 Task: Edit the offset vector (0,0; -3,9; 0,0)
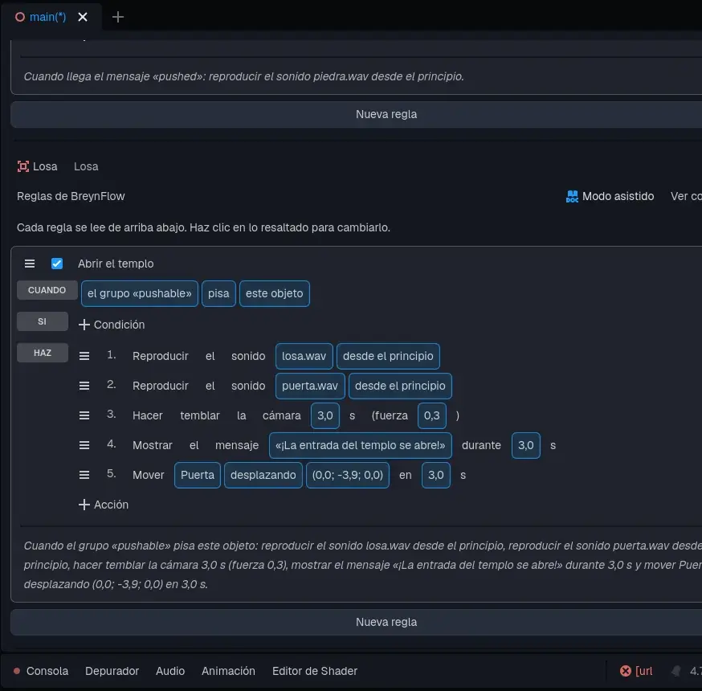click(x=348, y=475)
